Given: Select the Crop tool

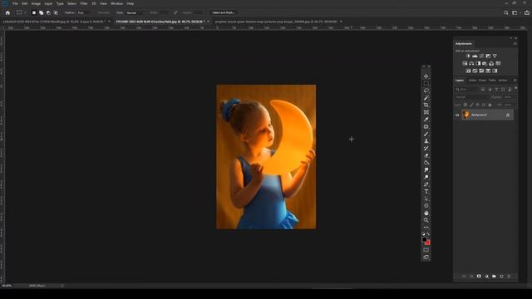Looking at the screenshot, I should [x=426, y=105].
